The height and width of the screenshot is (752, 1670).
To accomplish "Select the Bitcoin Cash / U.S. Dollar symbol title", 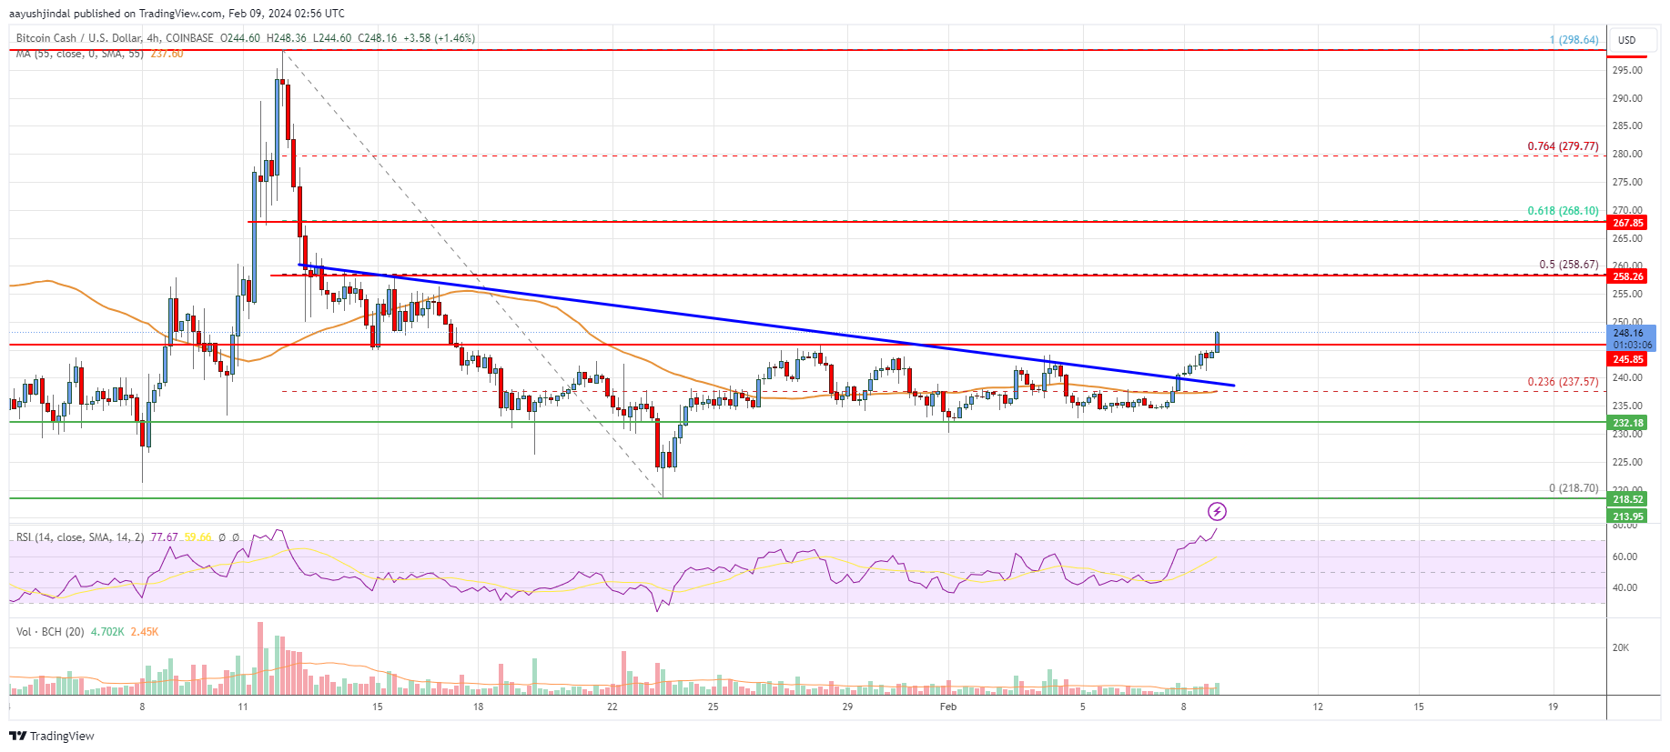I will 77,38.
